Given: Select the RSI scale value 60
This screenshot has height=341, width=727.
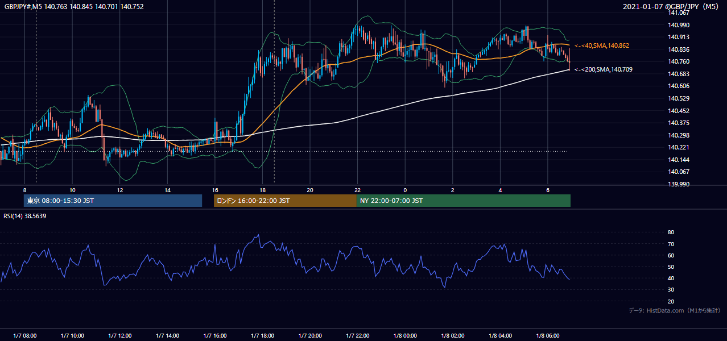Looking at the screenshot, I should 671,255.
